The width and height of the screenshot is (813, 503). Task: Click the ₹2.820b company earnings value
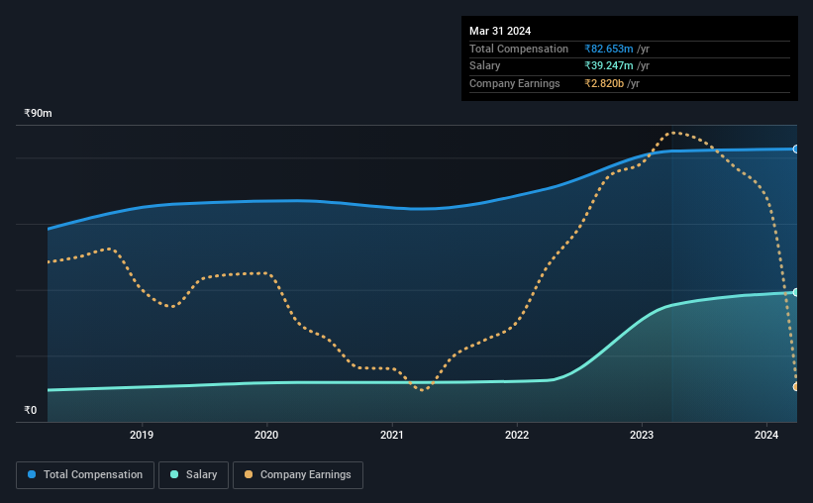point(604,83)
